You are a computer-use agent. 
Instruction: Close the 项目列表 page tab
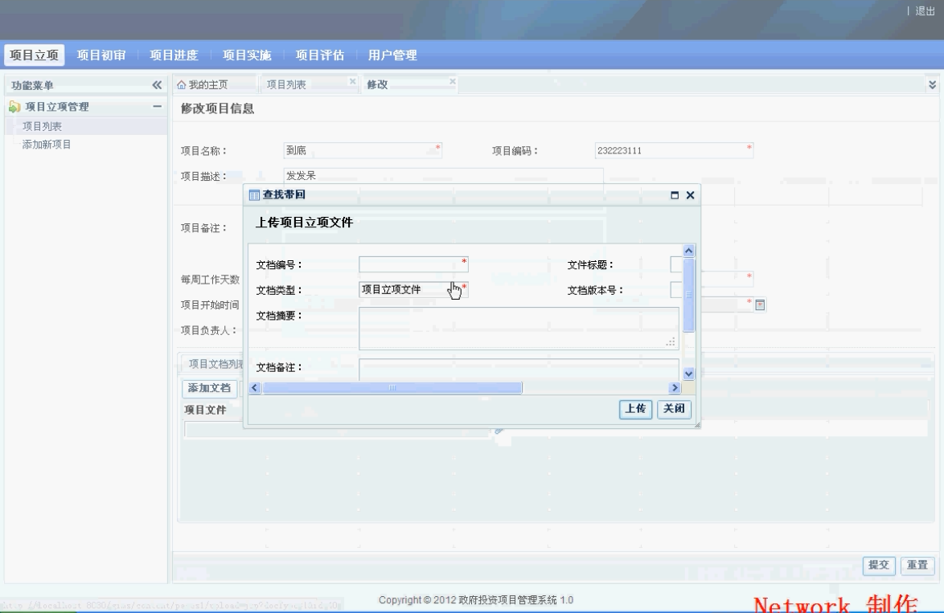[x=353, y=81]
